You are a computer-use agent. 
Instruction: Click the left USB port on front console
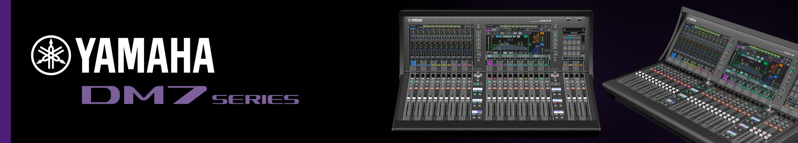click(x=568, y=20)
